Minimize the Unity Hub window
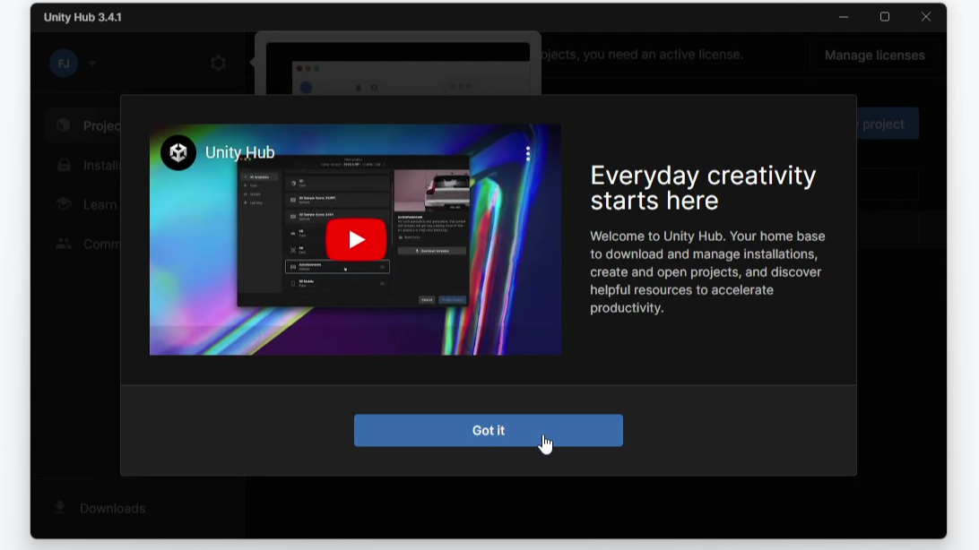979x550 pixels. (844, 17)
